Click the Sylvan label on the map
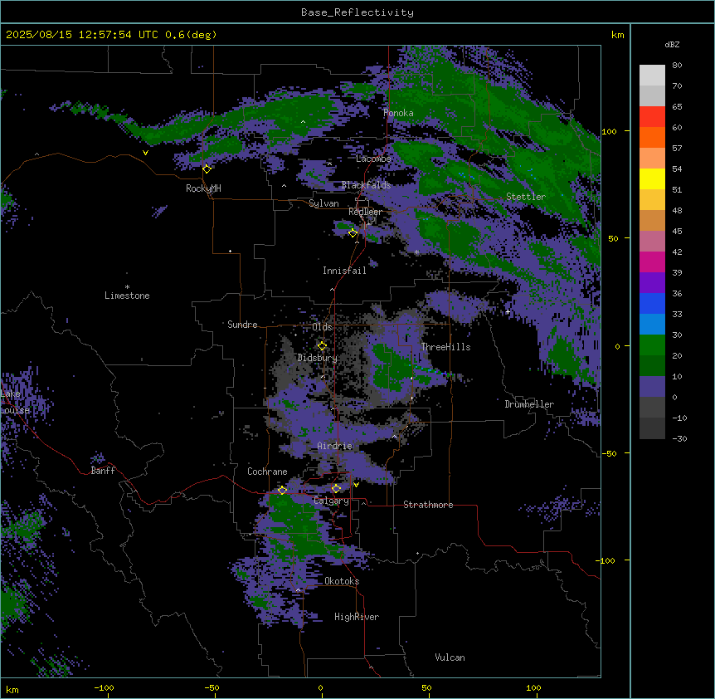 323,203
